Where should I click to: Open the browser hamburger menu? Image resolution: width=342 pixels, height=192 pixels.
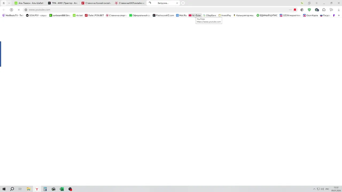pyautogui.click(x=316, y=3)
